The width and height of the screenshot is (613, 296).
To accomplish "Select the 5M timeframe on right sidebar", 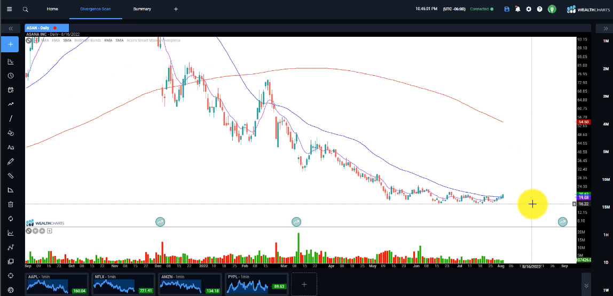I will (606, 151).
